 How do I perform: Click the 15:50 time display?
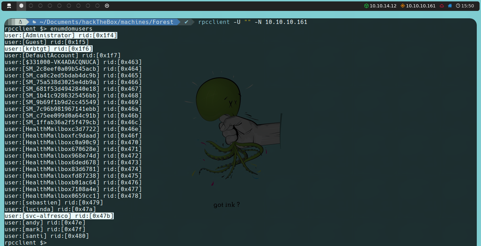tap(468, 6)
